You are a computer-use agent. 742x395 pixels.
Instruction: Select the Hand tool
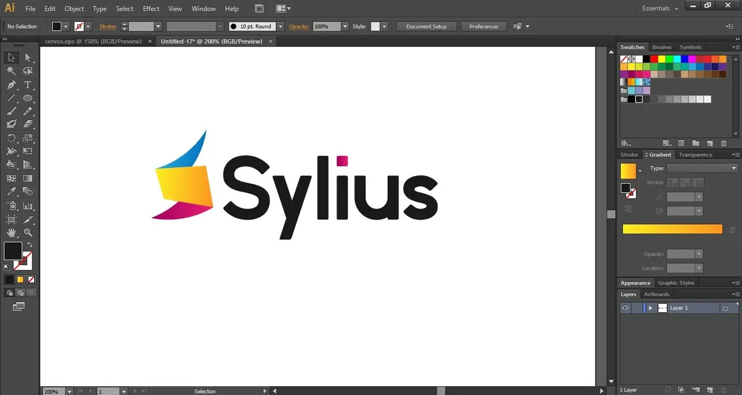pos(11,233)
